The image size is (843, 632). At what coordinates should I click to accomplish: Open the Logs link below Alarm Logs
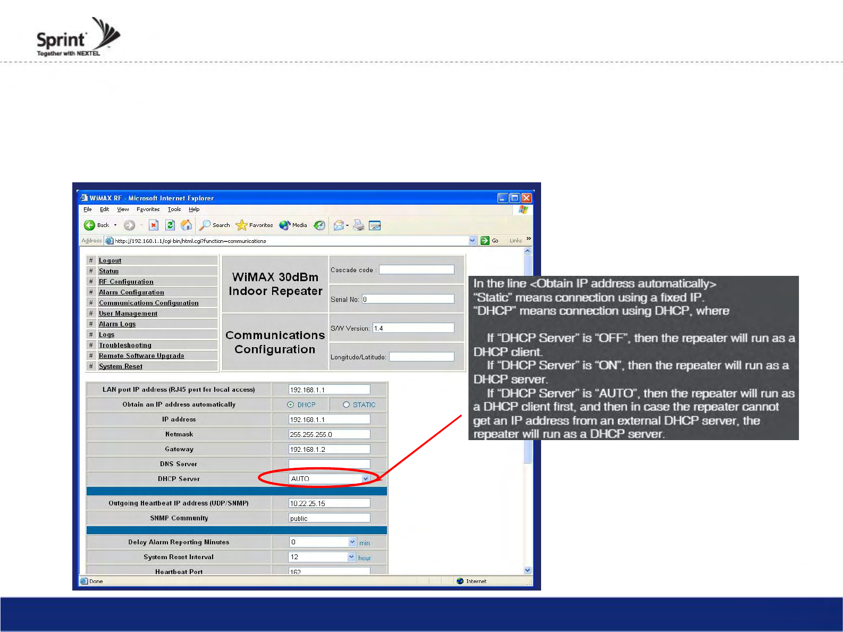click(106, 335)
